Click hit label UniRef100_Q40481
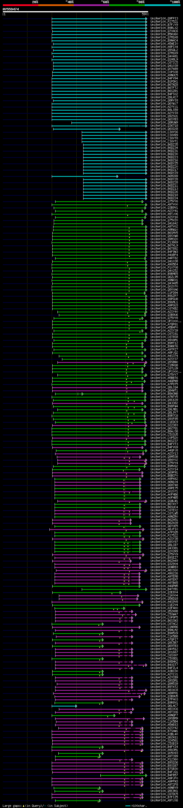Image resolution: width=183 pixels, height=808 pixels. 164,56
